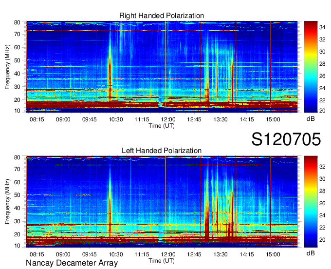Click the color bar of the right-handed plot
Viewport: 331px width, 269px height.
311,67
